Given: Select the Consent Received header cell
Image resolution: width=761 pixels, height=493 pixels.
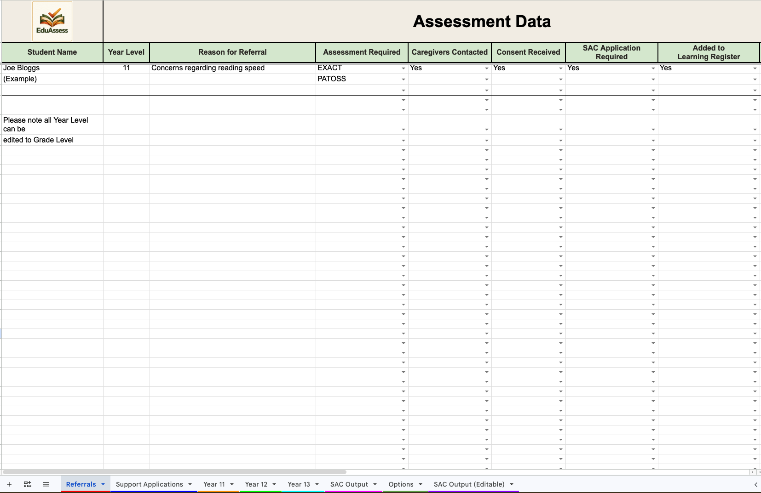Looking at the screenshot, I should (528, 52).
